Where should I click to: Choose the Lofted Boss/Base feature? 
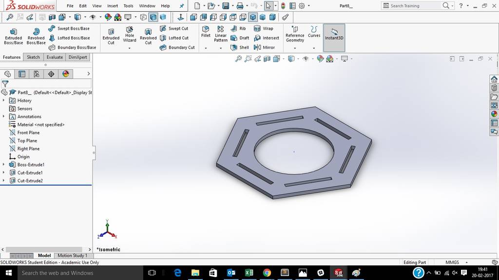(x=69, y=38)
